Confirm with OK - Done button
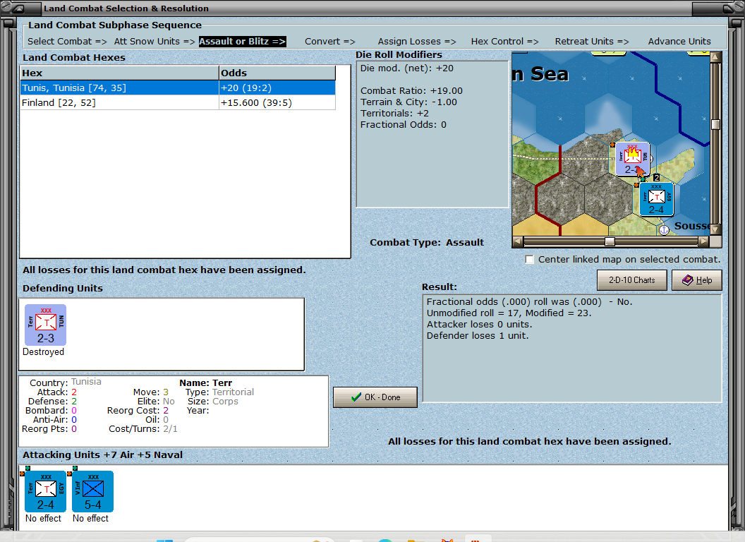Image resolution: width=745 pixels, height=542 pixels. pos(375,397)
